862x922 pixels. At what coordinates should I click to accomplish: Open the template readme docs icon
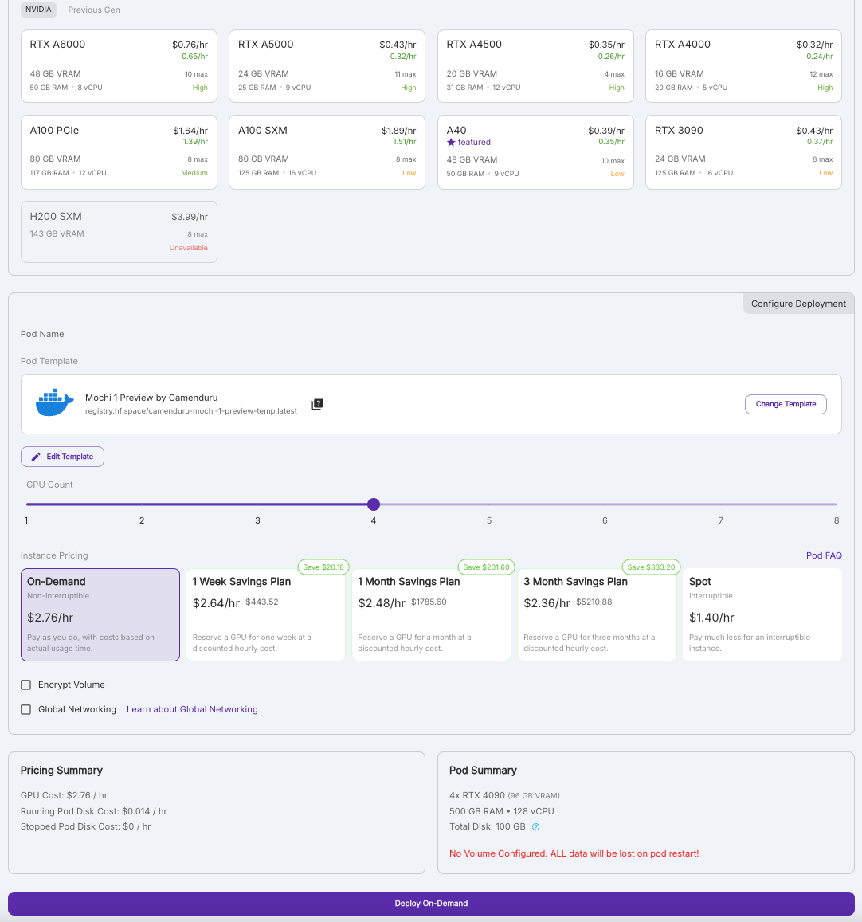317,404
